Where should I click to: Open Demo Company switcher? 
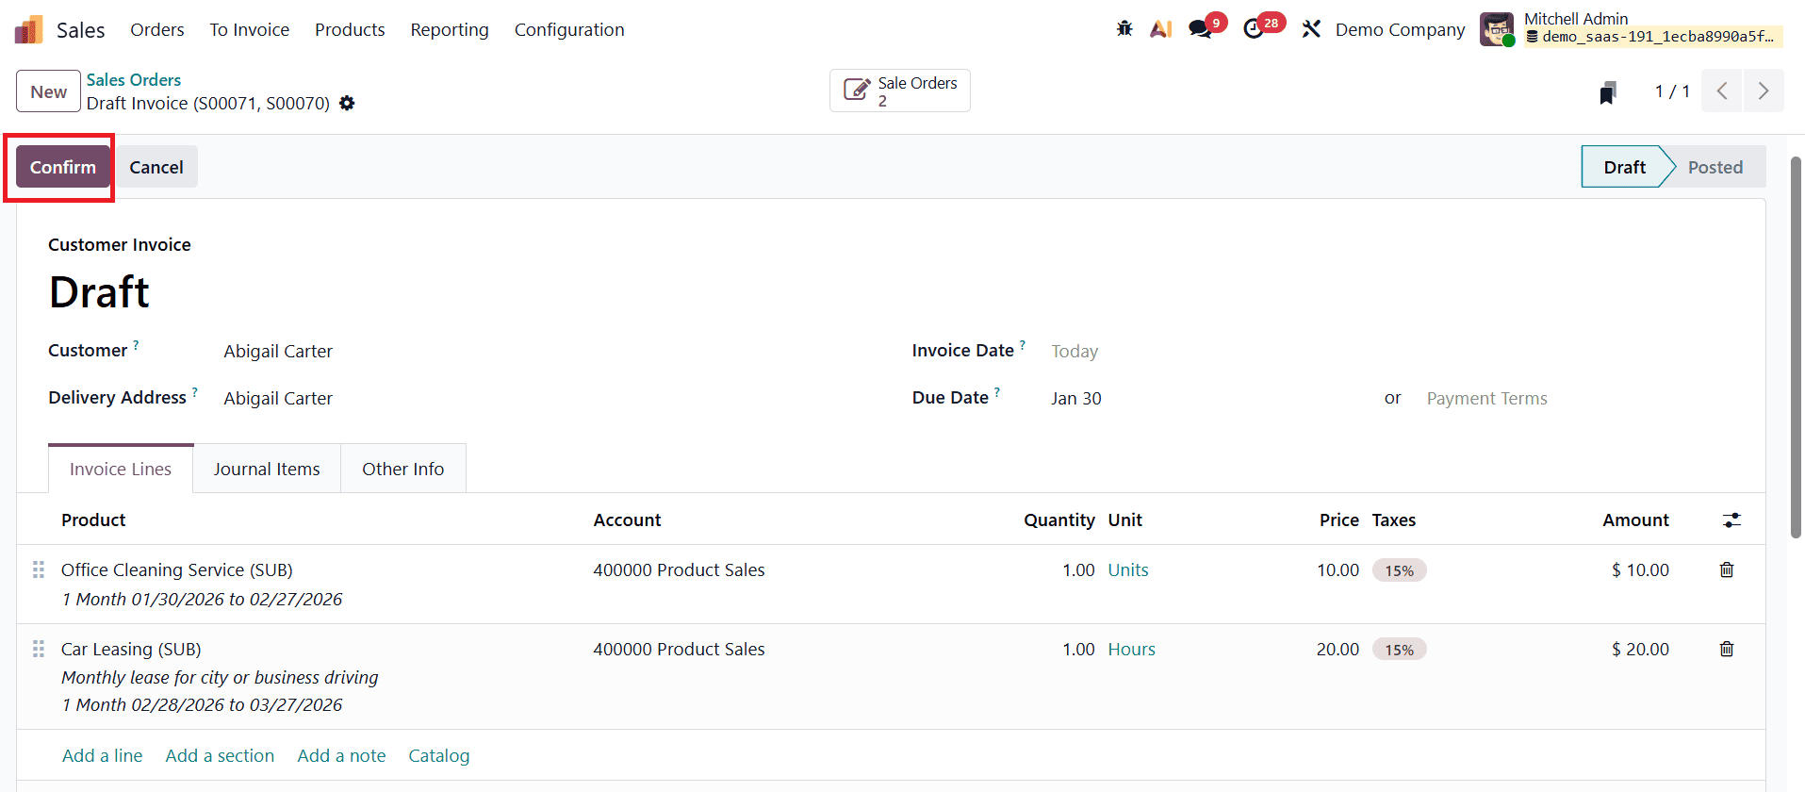[x=1400, y=29]
